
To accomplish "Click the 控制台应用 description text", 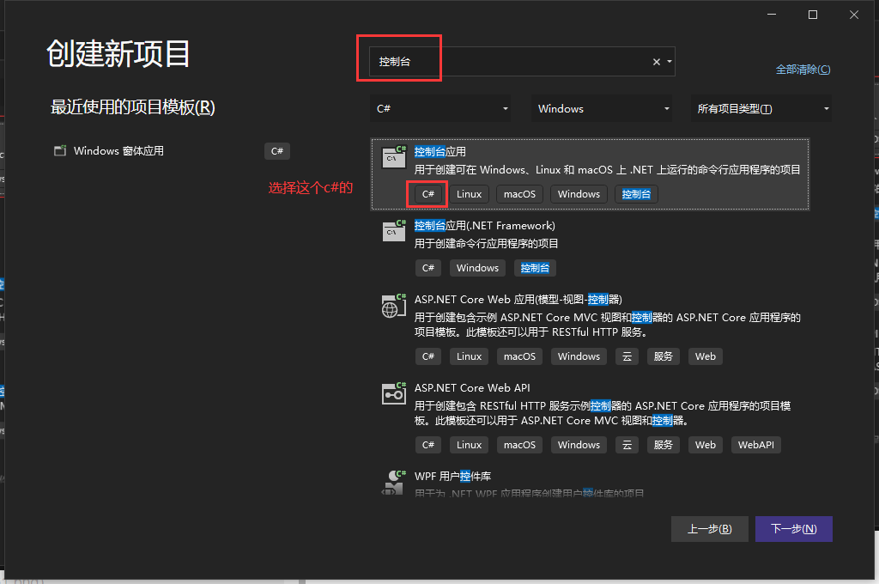I will (607, 169).
